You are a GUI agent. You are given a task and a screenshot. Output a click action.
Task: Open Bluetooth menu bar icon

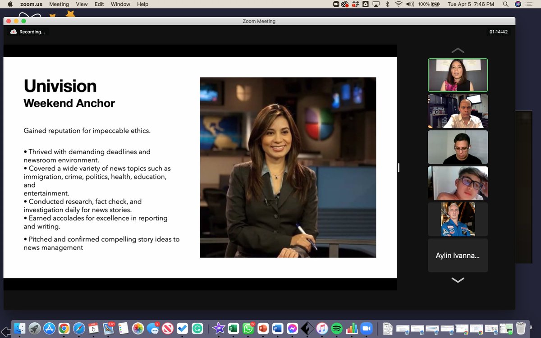[x=387, y=4]
